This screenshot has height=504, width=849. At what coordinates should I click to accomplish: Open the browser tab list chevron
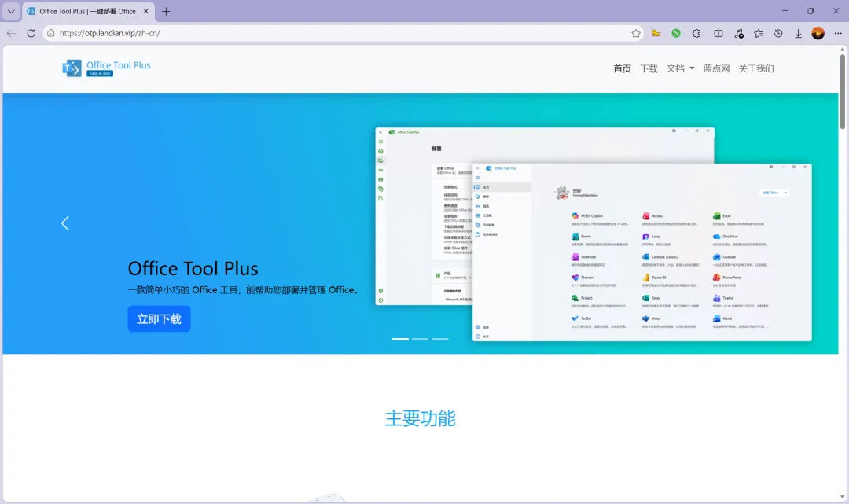click(x=11, y=11)
